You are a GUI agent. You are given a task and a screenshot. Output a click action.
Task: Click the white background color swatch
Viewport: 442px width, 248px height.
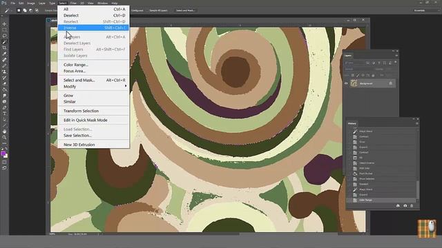6,156
